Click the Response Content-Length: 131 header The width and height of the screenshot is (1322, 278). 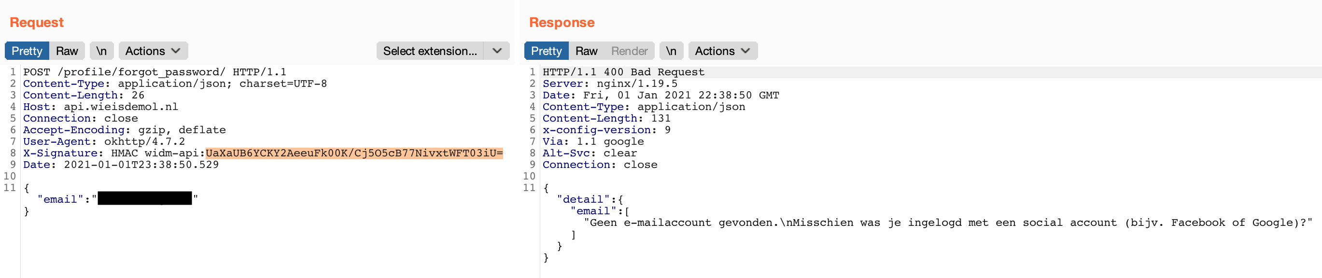(606, 118)
